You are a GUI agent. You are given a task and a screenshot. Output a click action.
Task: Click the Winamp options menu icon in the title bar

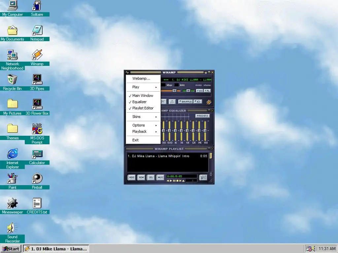[127, 72]
